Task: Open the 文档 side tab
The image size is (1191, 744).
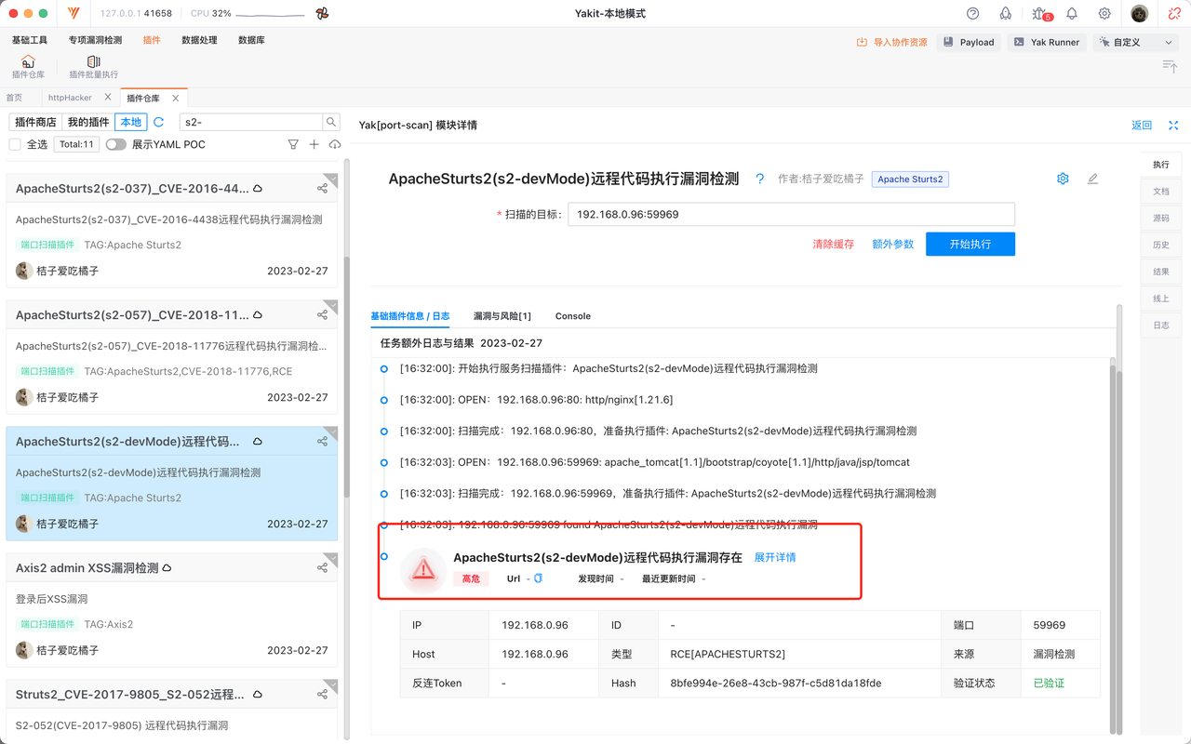Action: click(x=1160, y=192)
